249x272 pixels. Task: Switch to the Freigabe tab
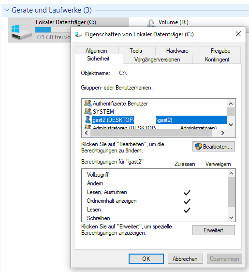pyautogui.click(x=220, y=51)
